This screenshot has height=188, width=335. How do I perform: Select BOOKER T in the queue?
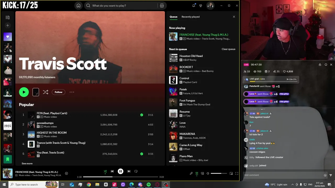(202, 69)
